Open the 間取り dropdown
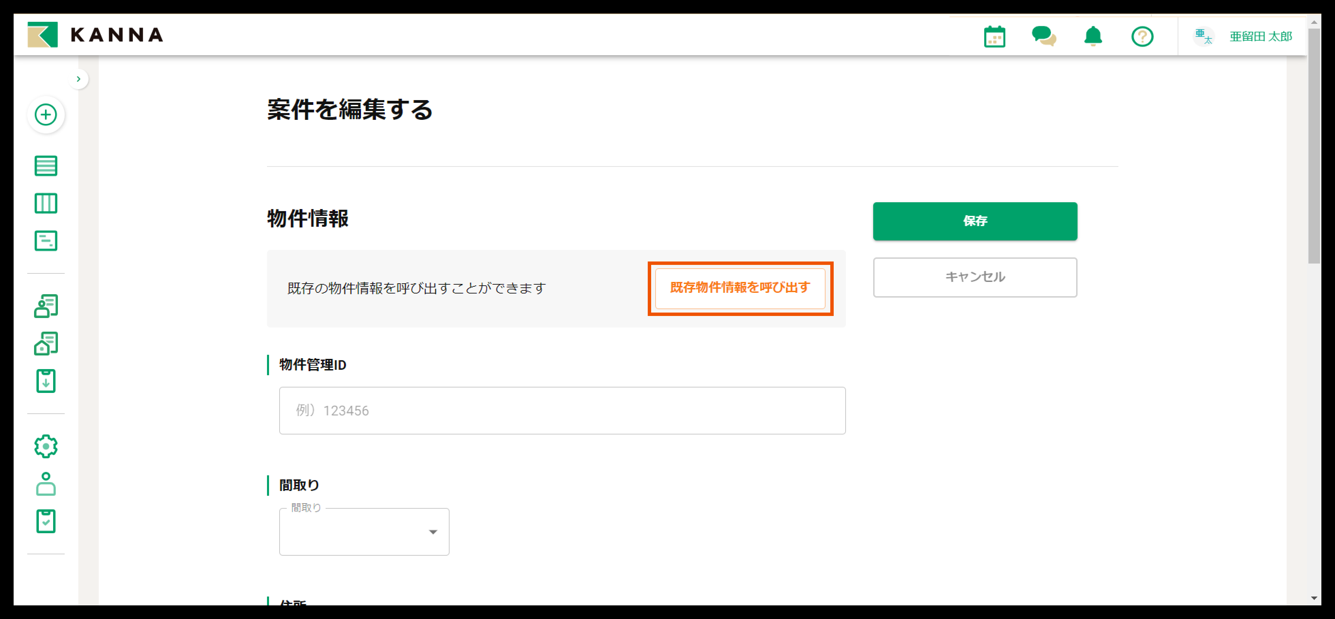Screen dimensions: 1335x619 click(x=364, y=532)
